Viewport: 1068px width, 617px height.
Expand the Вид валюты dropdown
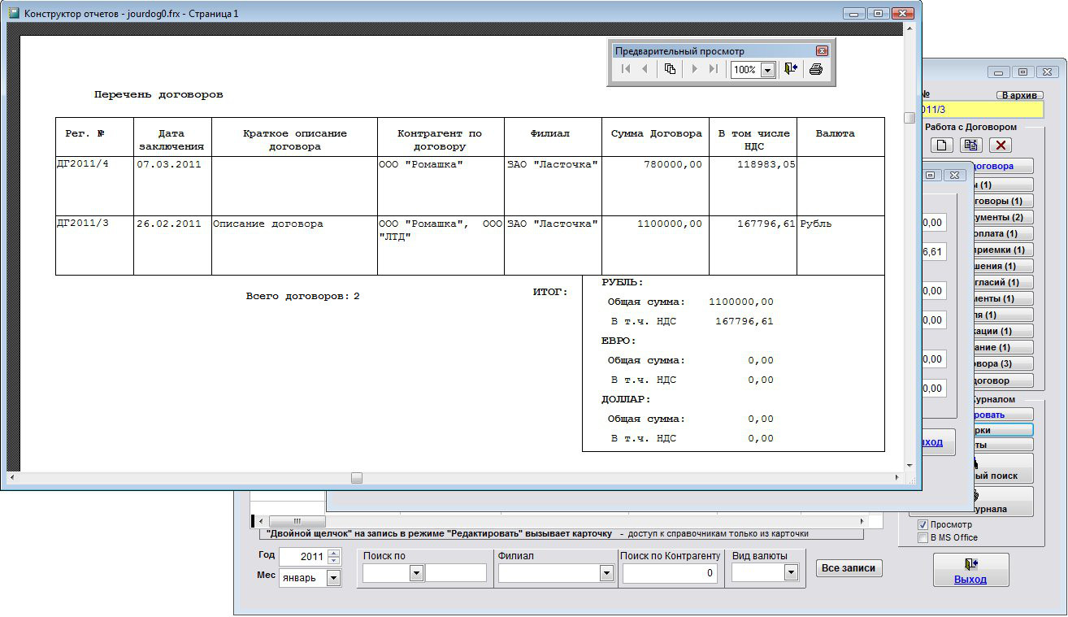pyautogui.click(x=791, y=573)
